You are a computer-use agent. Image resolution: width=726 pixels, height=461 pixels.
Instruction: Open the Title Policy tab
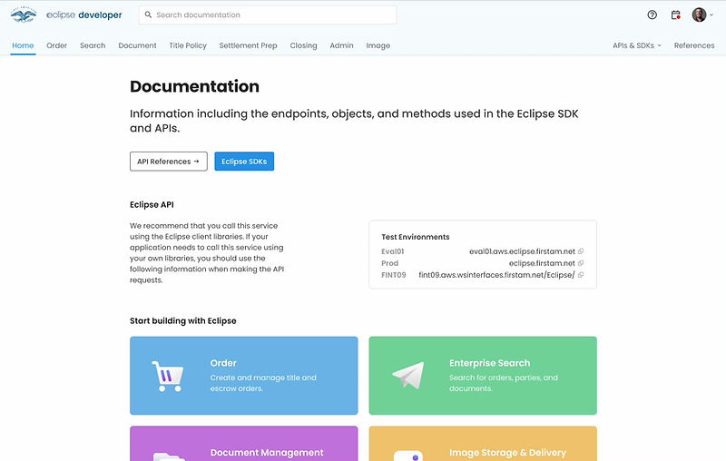(188, 45)
